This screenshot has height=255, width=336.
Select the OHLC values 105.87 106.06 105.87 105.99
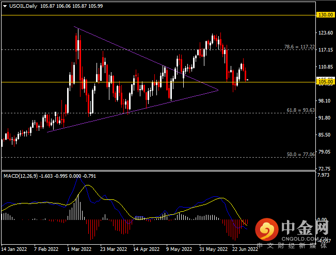click(x=72, y=6)
